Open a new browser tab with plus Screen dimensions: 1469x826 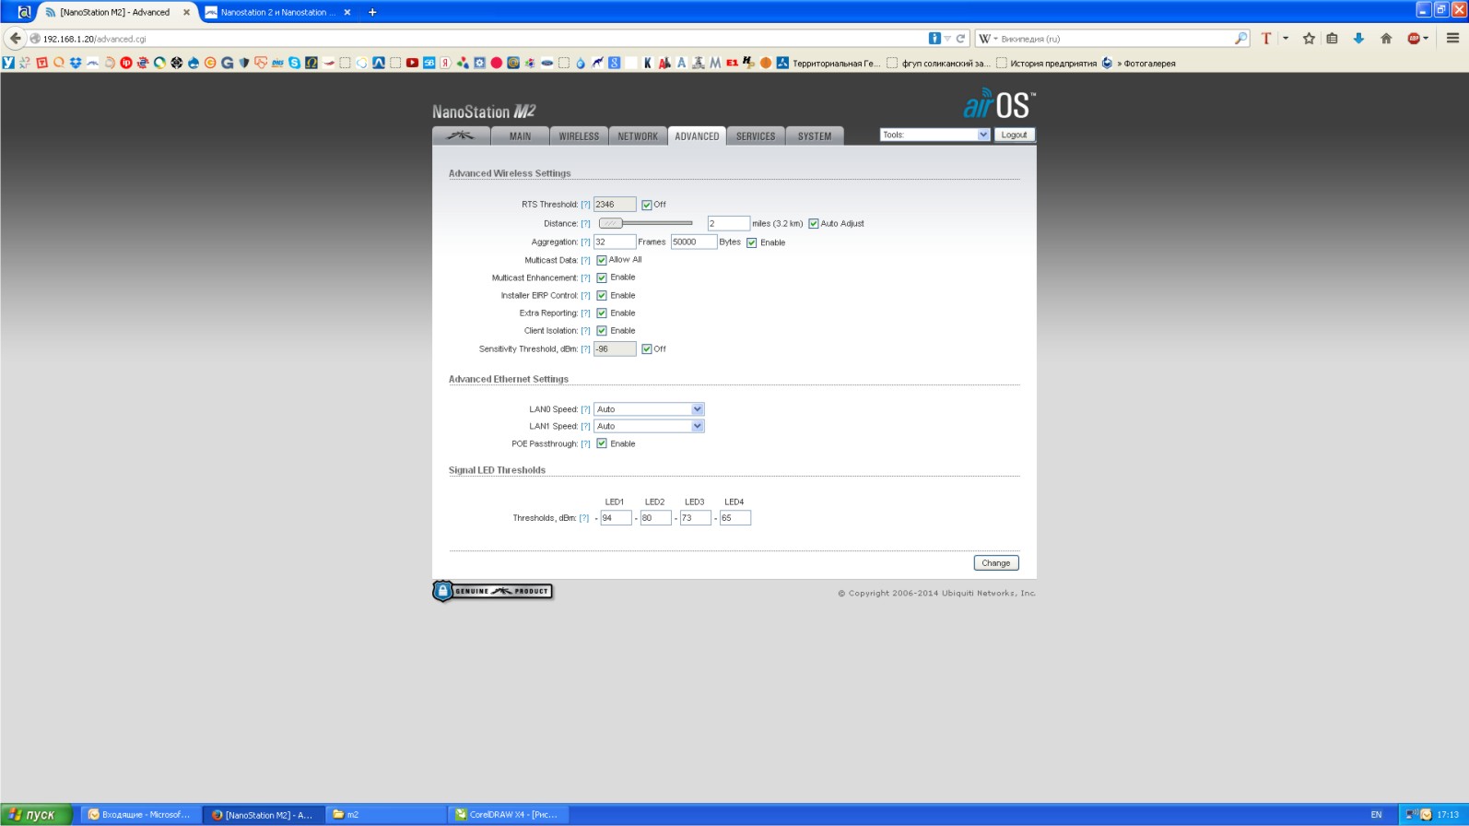point(372,12)
